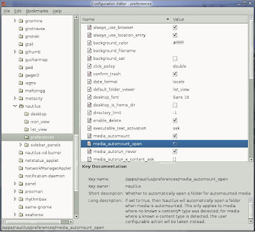Click the gwget2 folder icon
This screenshot has height=232, width=255.
tap(20, 75)
